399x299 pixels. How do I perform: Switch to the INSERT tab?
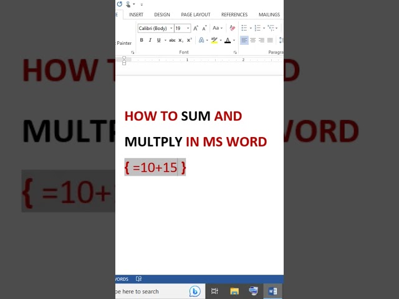coord(136,14)
